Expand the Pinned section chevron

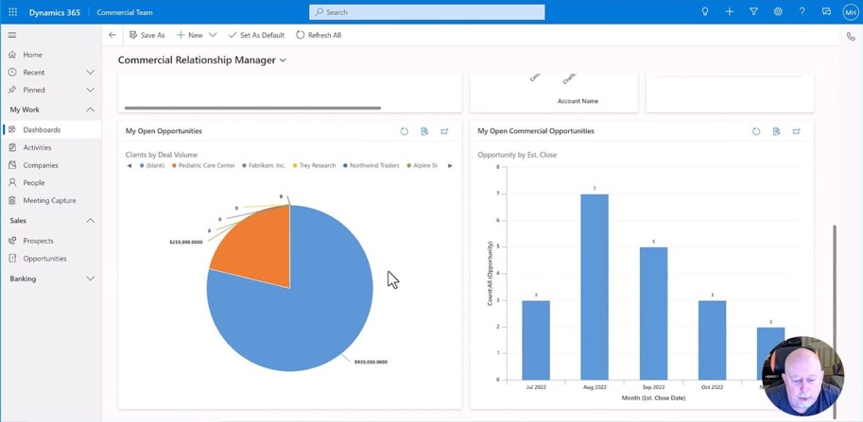90,90
